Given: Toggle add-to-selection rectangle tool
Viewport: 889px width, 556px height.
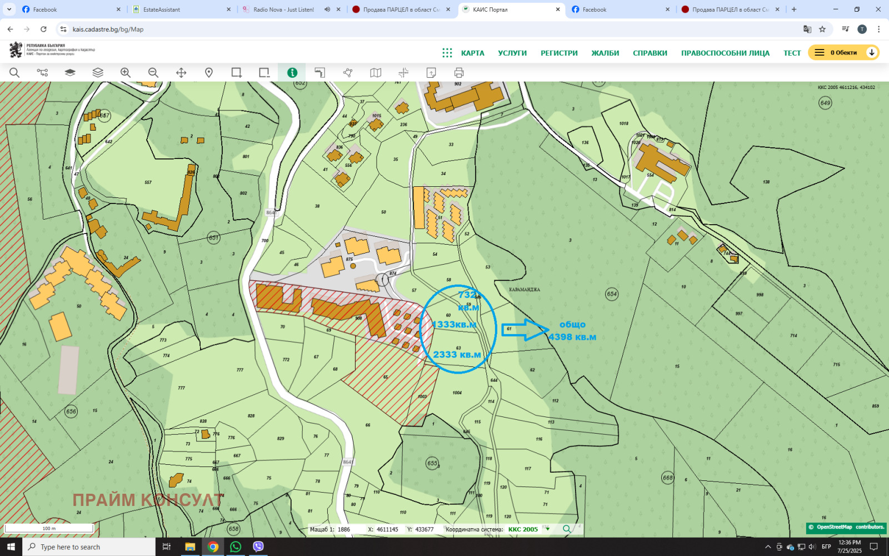Looking at the screenshot, I should (x=237, y=73).
